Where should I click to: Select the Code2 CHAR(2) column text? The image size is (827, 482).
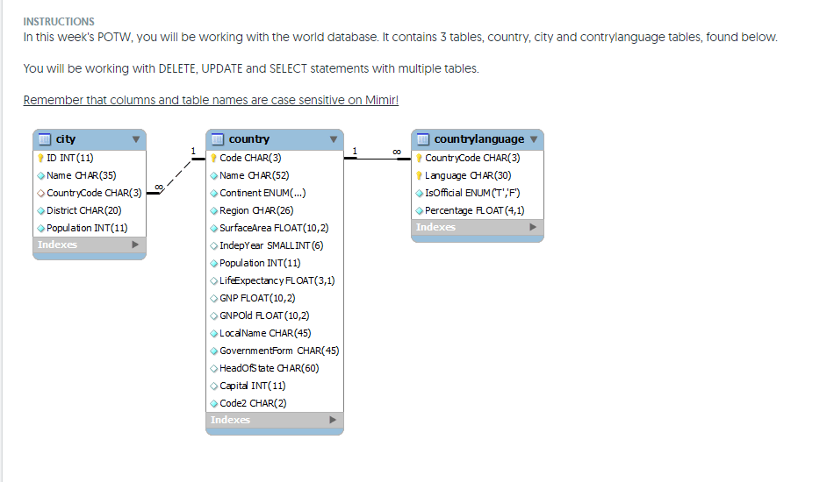click(253, 403)
